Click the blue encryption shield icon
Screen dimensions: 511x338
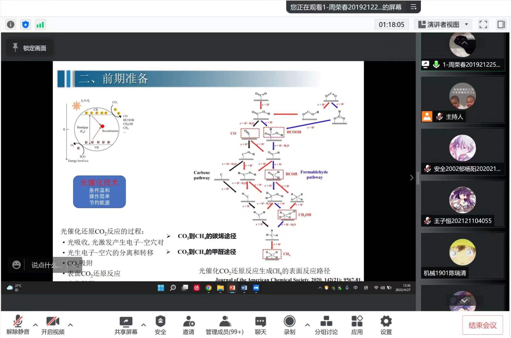pos(26,25)
